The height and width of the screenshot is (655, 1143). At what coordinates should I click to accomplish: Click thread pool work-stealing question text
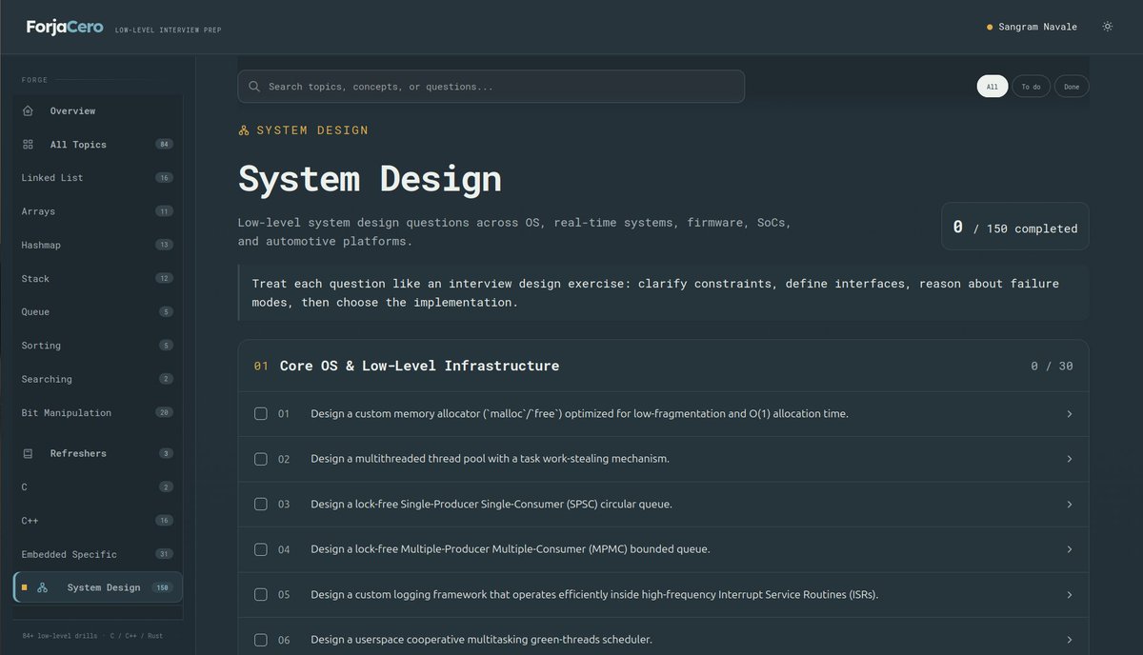tap(490, 459)
